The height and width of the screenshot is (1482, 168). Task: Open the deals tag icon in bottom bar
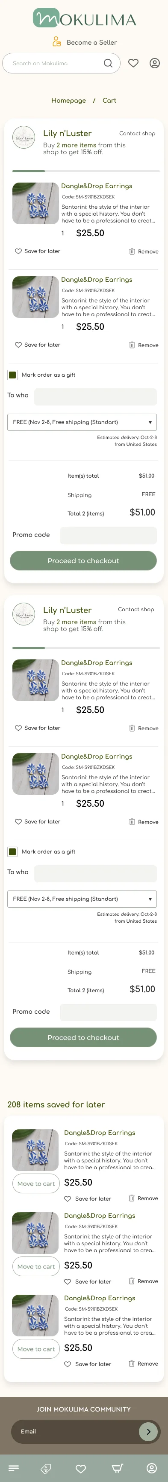point(46,1468)
